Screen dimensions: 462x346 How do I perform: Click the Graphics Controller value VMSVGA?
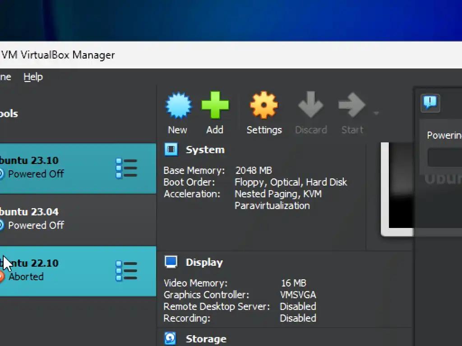pyautogui.click(x=298, y=295)
